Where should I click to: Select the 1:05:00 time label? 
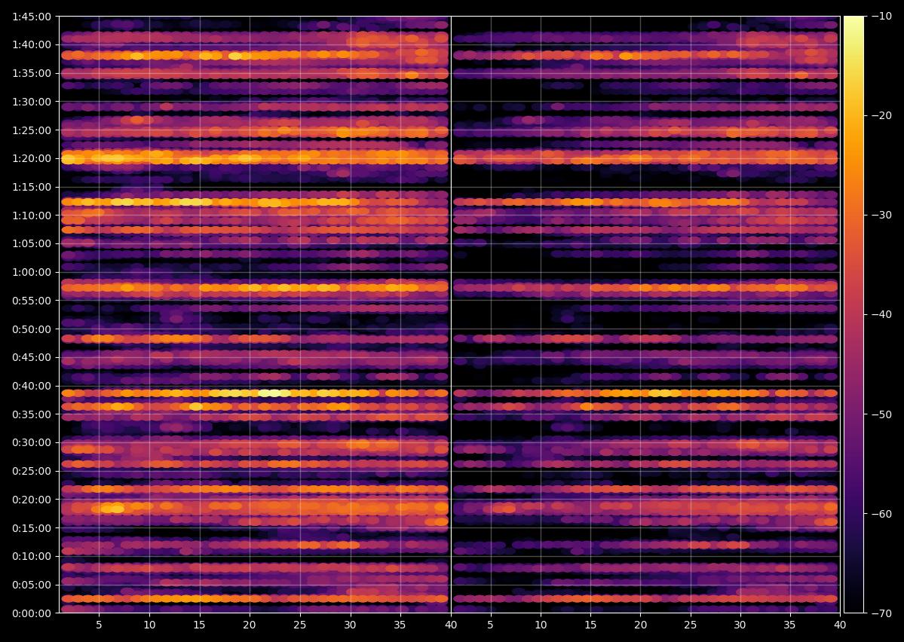(x=32, y=244)
